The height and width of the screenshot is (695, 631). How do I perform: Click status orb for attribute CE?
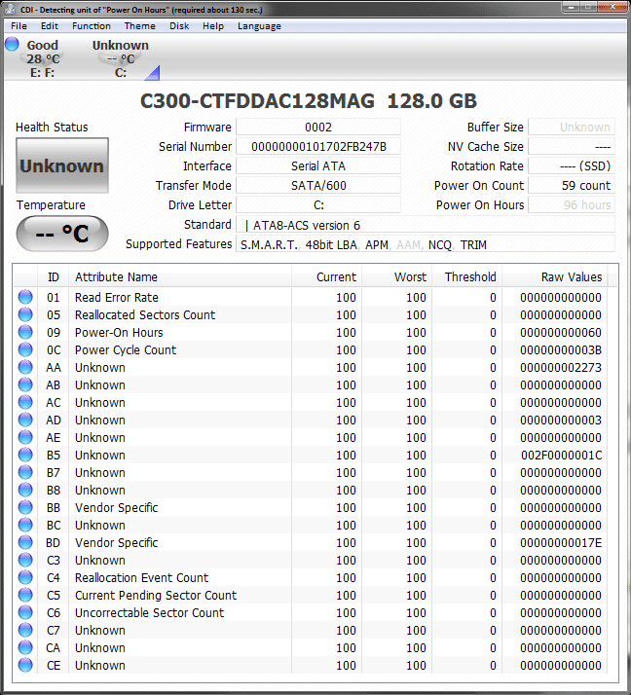coord(25,665)
